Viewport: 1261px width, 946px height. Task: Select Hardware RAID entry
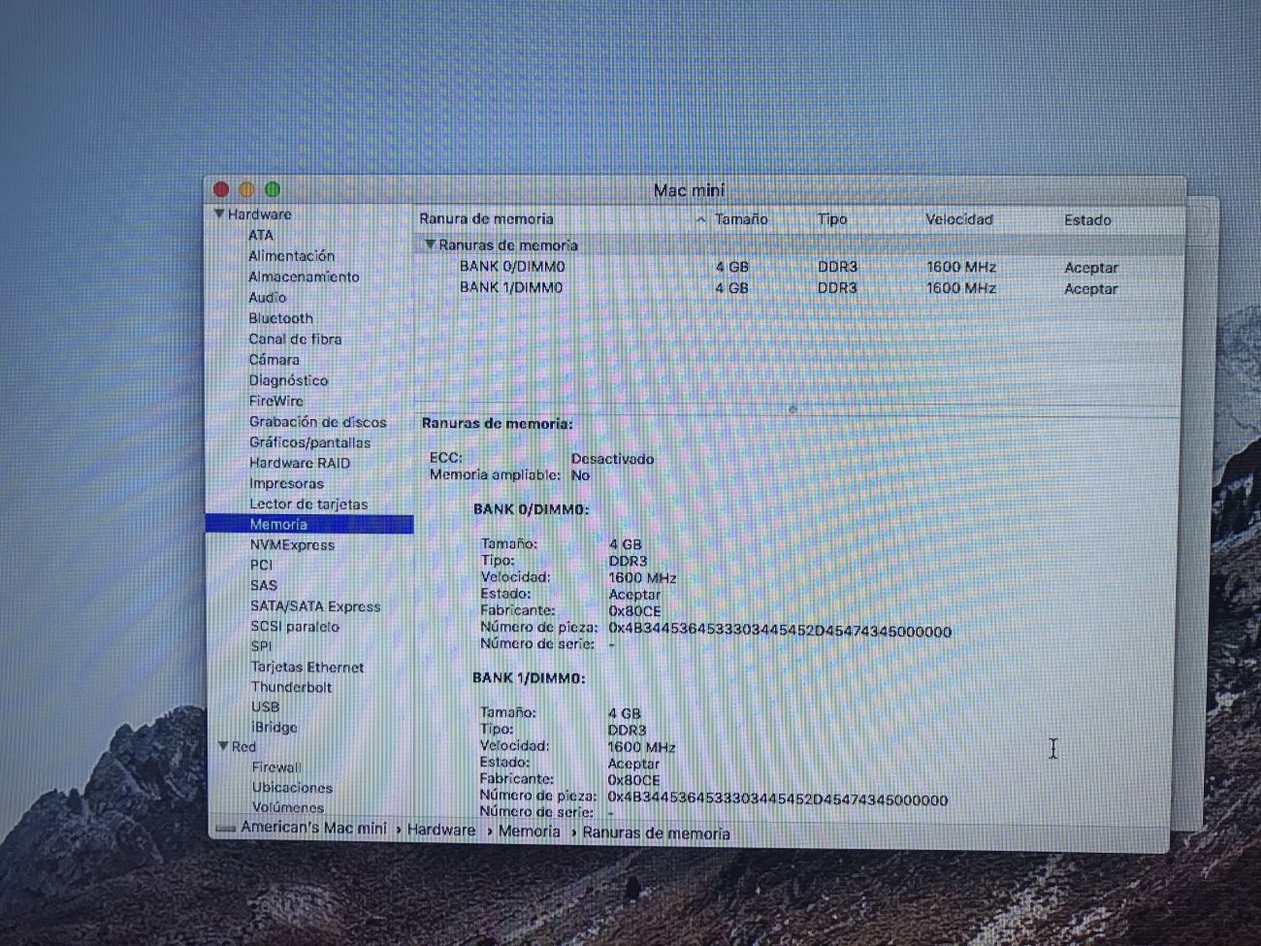pos(300,463)
